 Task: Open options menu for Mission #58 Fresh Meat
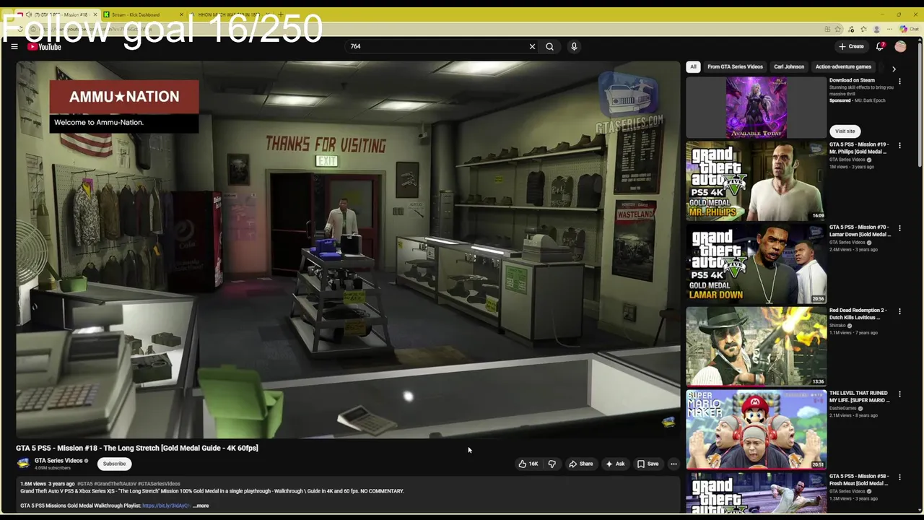[899, 477]
